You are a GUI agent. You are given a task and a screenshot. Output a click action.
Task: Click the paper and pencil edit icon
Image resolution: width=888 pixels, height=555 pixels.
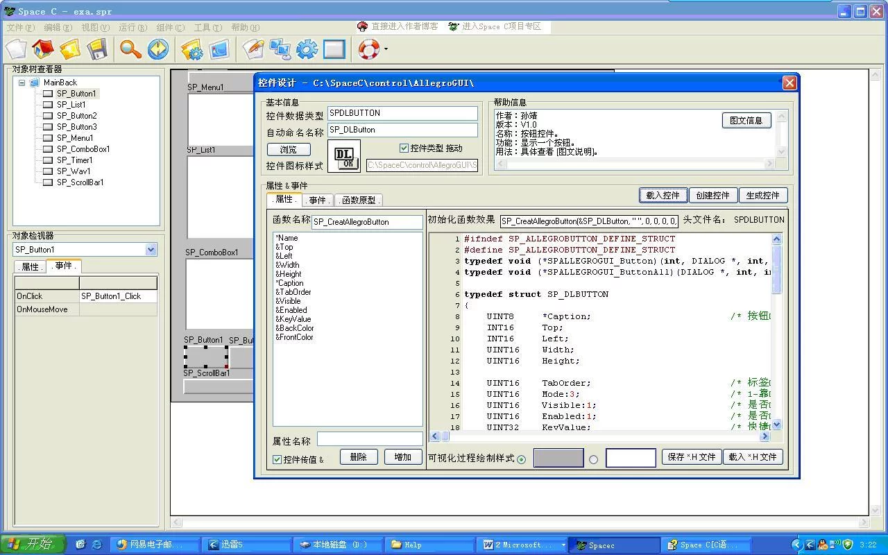tap(253, 49)
